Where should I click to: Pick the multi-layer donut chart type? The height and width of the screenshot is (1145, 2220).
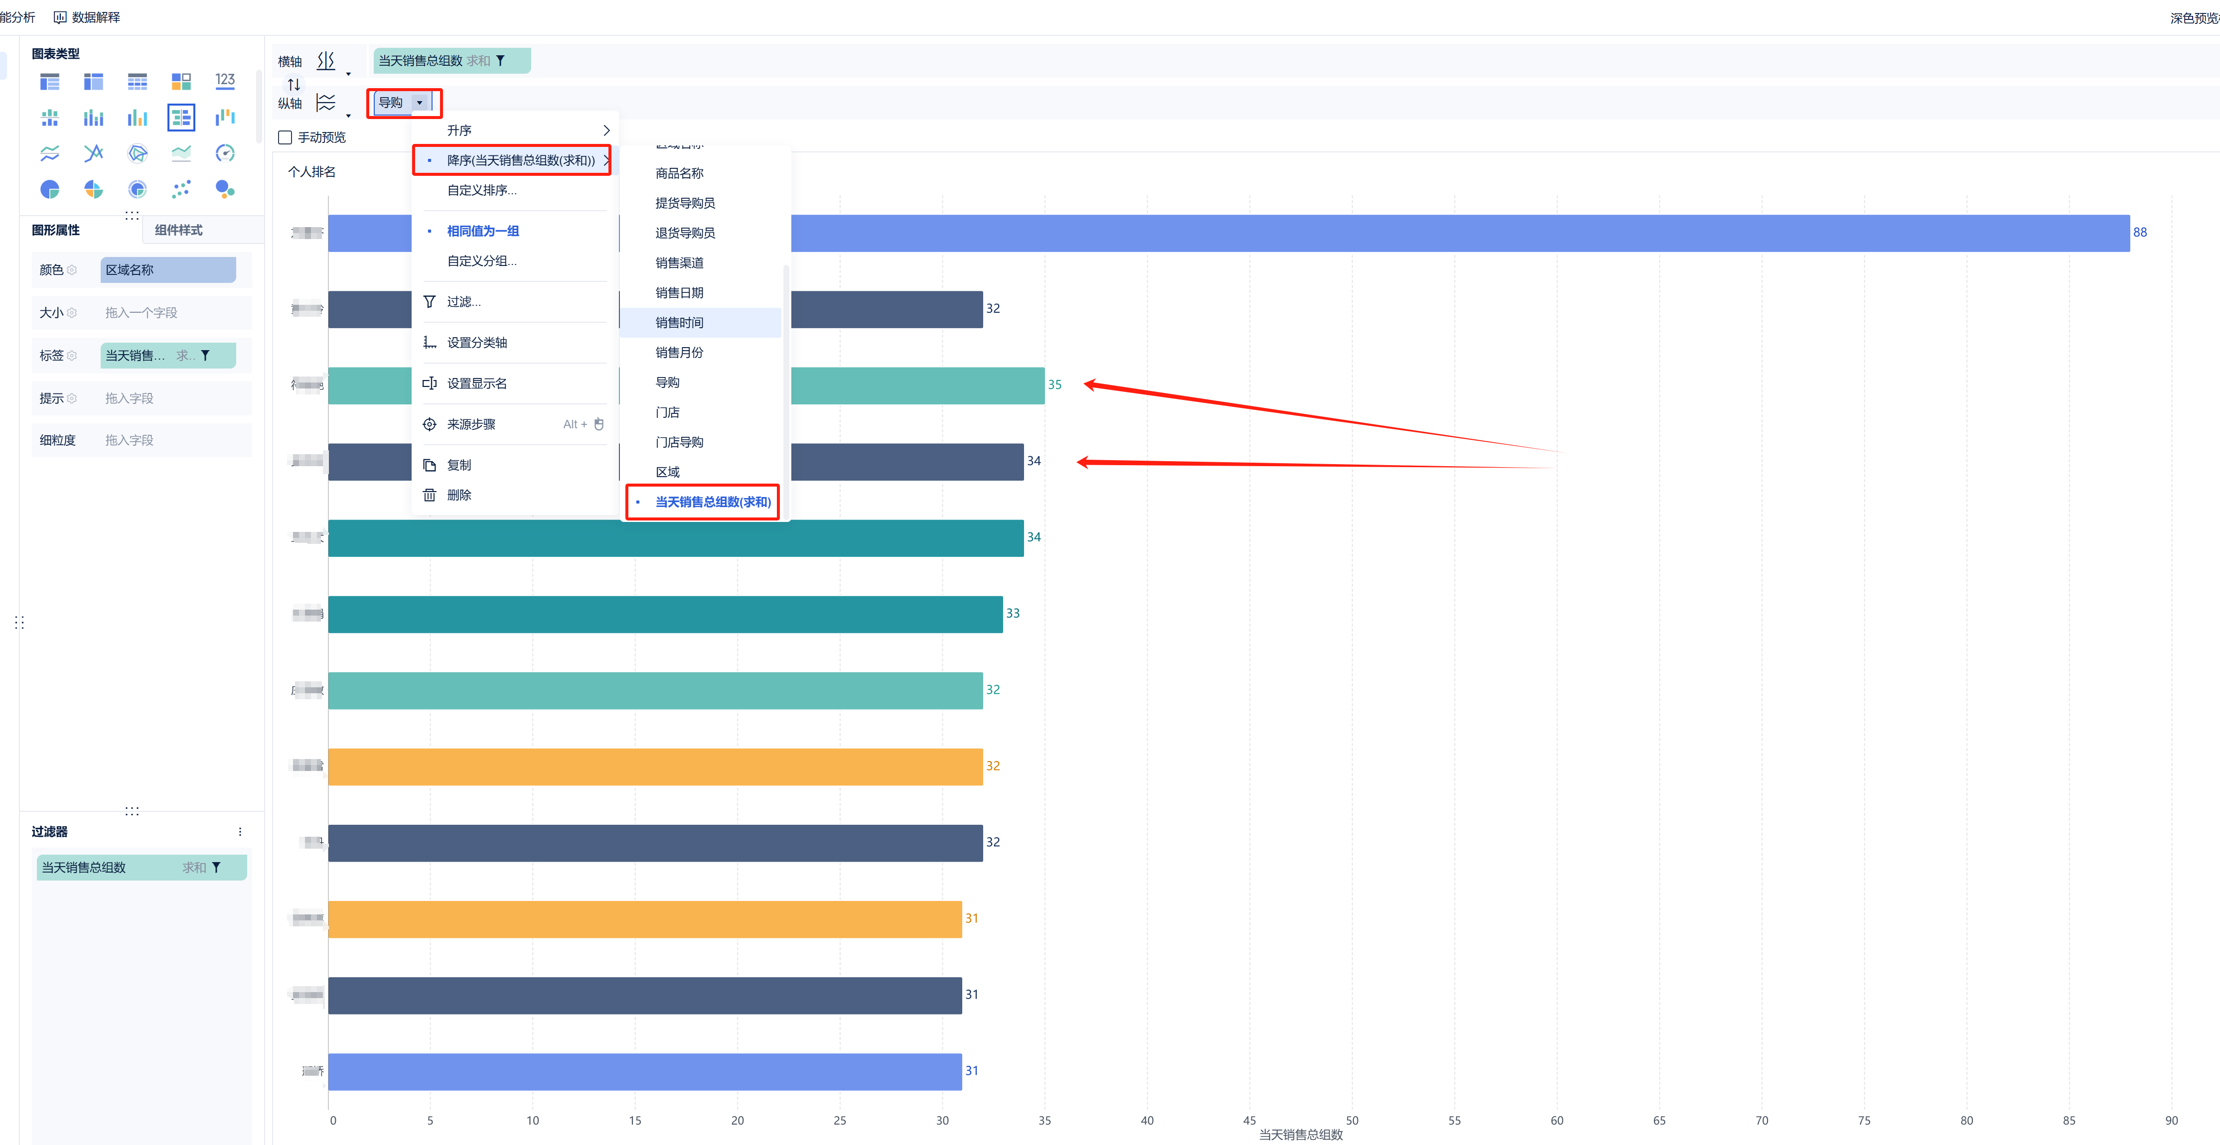click(137, 190)
